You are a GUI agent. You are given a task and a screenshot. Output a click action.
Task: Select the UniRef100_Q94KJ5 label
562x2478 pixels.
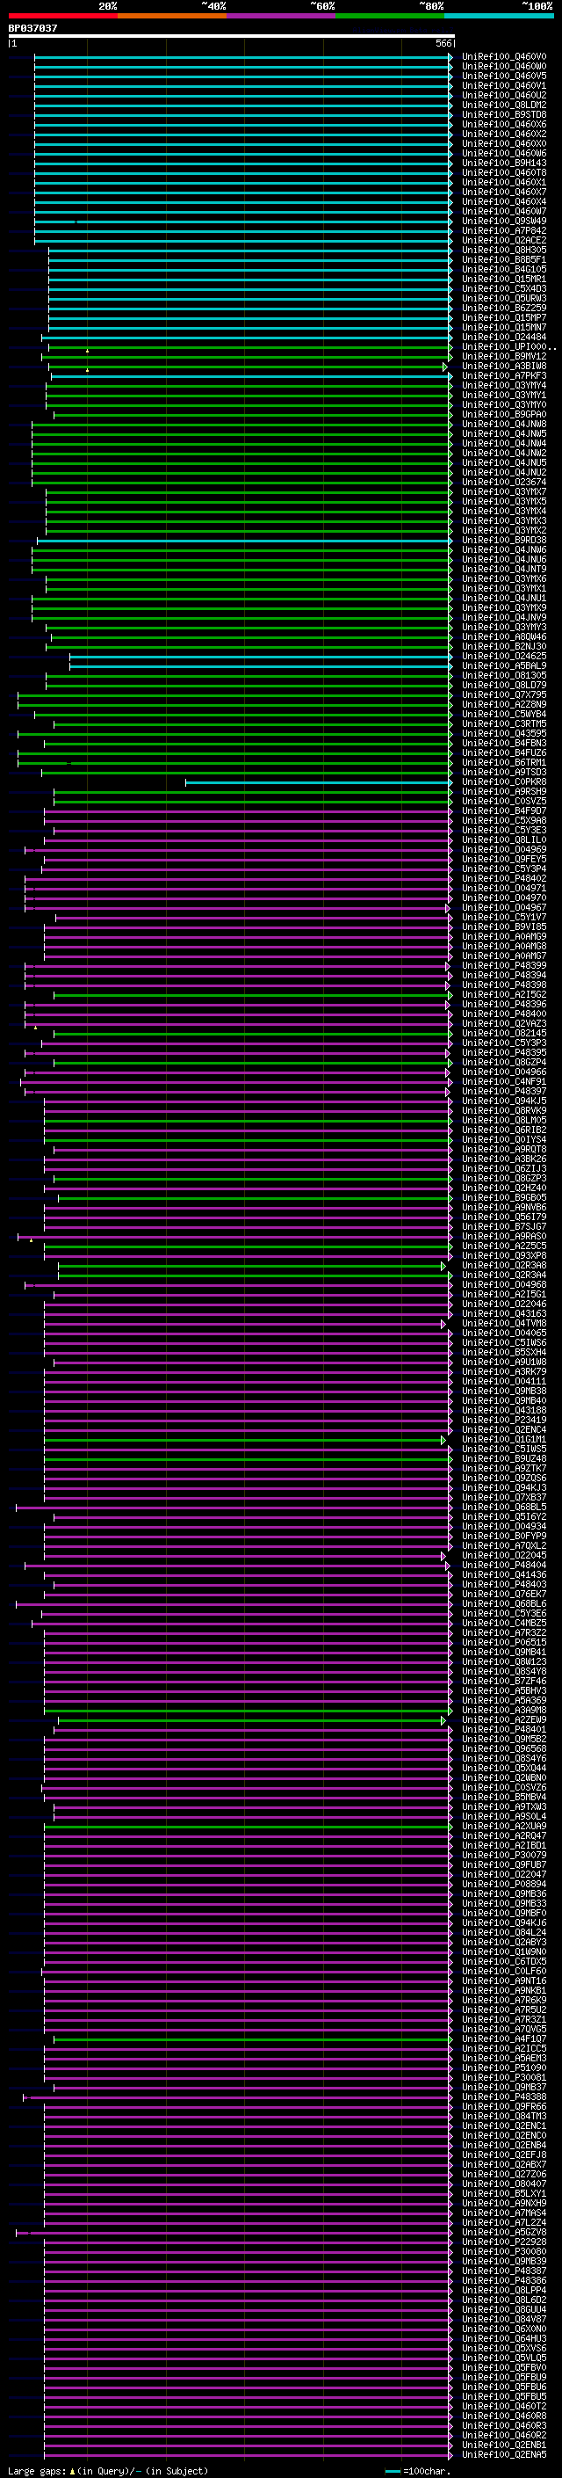pos(504,1101)
